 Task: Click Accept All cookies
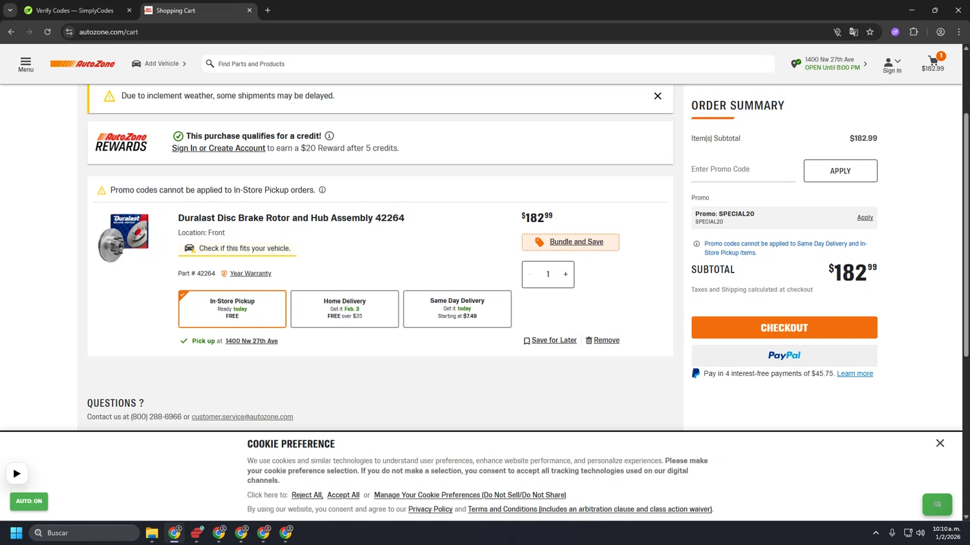pyautogui.click(x=343, y=495)
